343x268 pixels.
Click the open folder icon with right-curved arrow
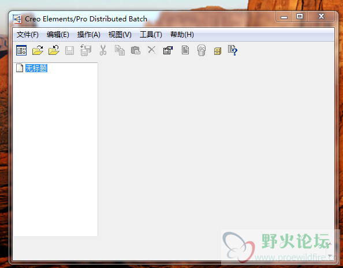38,50
